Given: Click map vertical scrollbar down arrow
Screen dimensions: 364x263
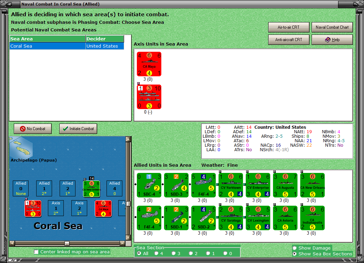Looking at the screenshot, I should (x=128, y=238).
